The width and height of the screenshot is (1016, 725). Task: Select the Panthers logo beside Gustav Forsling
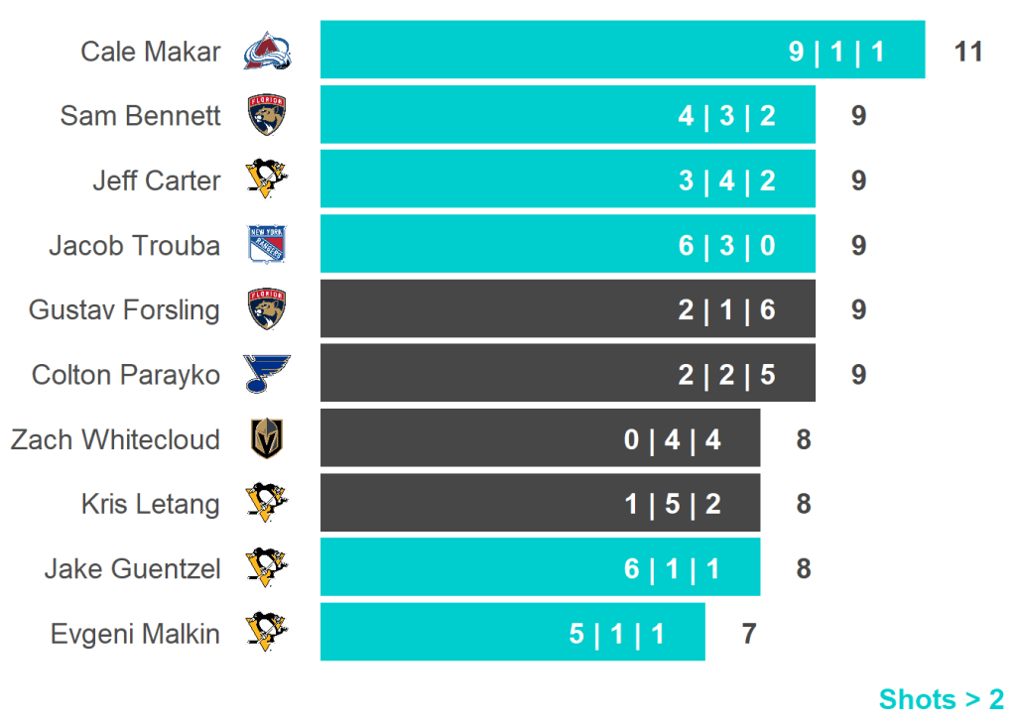coord(267,309)
